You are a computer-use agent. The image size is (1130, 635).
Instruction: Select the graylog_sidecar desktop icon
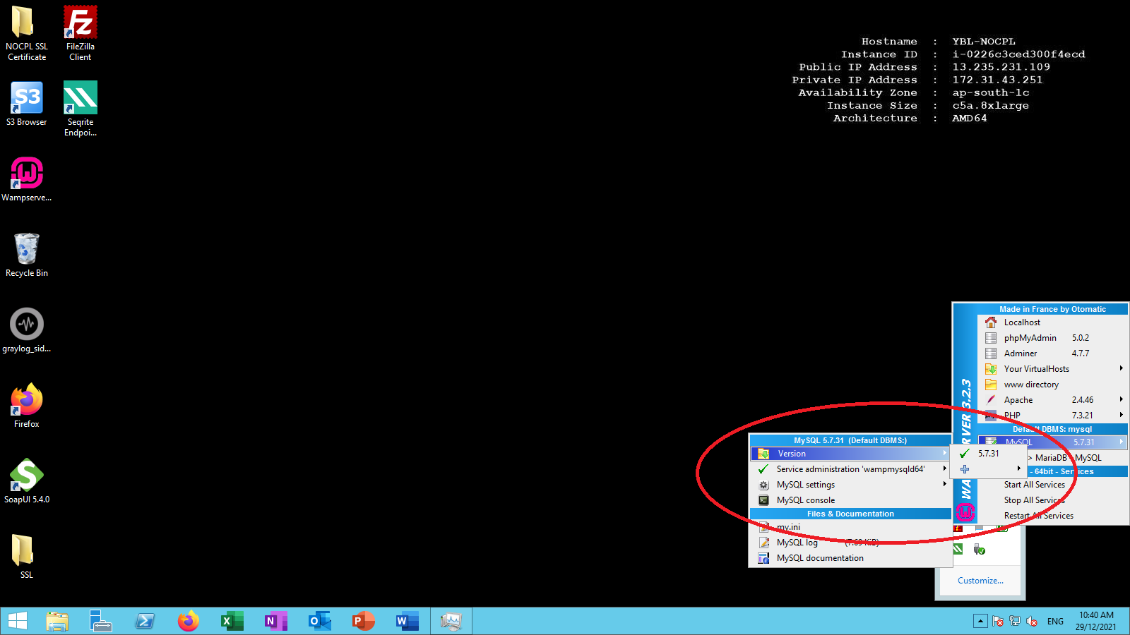(27, 330)
